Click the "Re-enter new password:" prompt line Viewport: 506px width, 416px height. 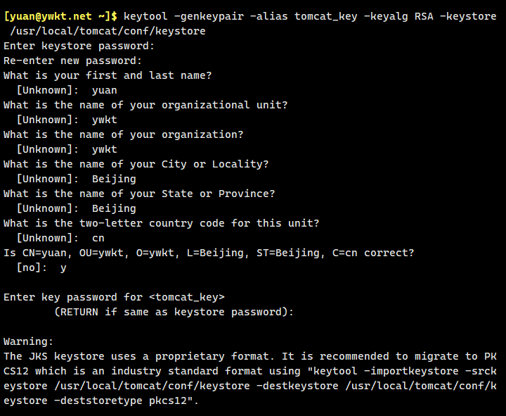point(73,61)
